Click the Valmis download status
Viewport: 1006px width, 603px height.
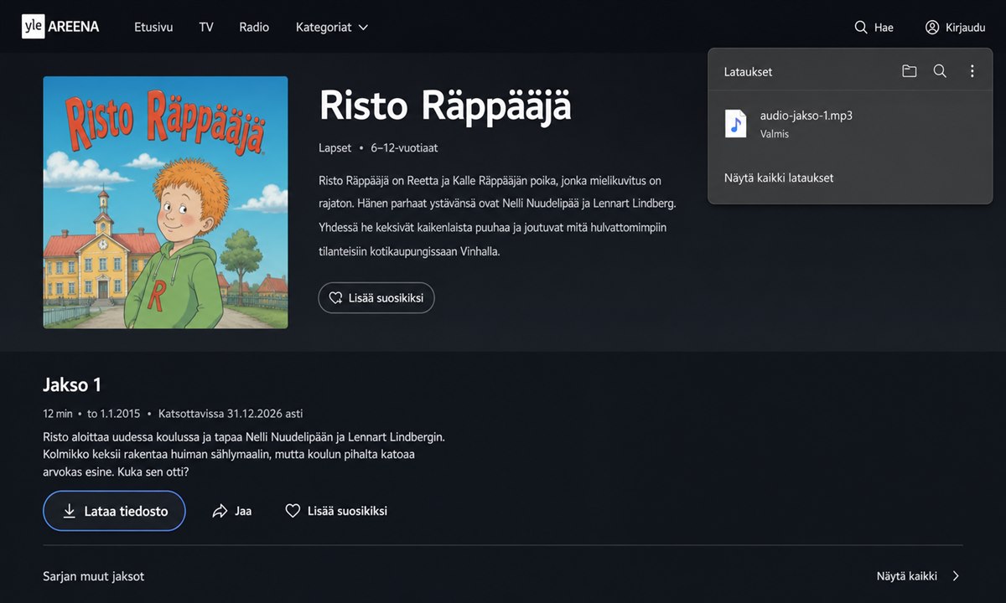[x=775, y=134]
